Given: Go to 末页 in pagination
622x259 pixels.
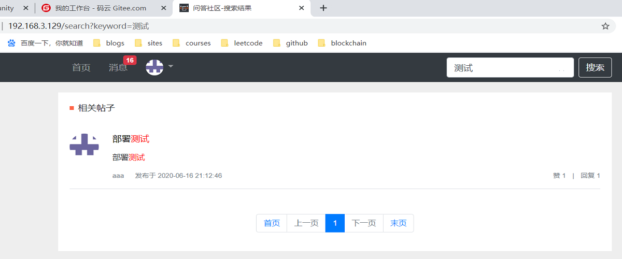Looking at the screenshot, I should click(x=398, y=223).
